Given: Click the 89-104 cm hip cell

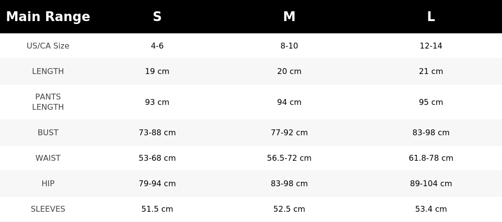Looking at the screenshot, I should (x=431, y=184).
